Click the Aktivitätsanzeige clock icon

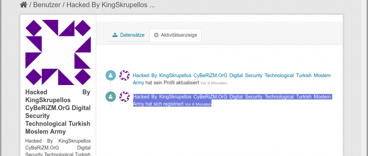[156, 35]
